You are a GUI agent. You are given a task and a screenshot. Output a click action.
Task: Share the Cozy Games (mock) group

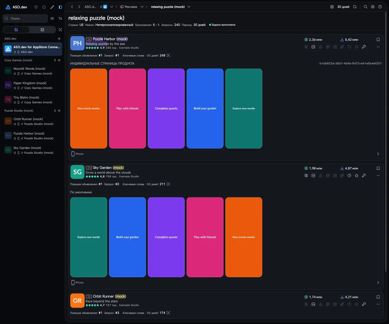point(59,60)
